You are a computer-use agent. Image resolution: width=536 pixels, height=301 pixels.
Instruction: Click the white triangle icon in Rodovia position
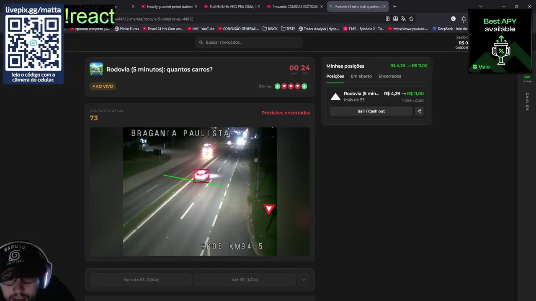pyautogui.click(x=335, y=97)
